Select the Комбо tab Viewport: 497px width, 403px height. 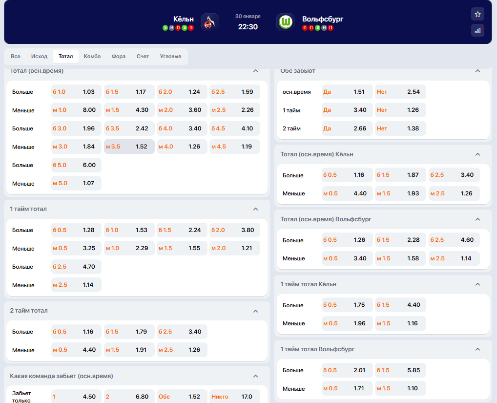tap(92, 57)
